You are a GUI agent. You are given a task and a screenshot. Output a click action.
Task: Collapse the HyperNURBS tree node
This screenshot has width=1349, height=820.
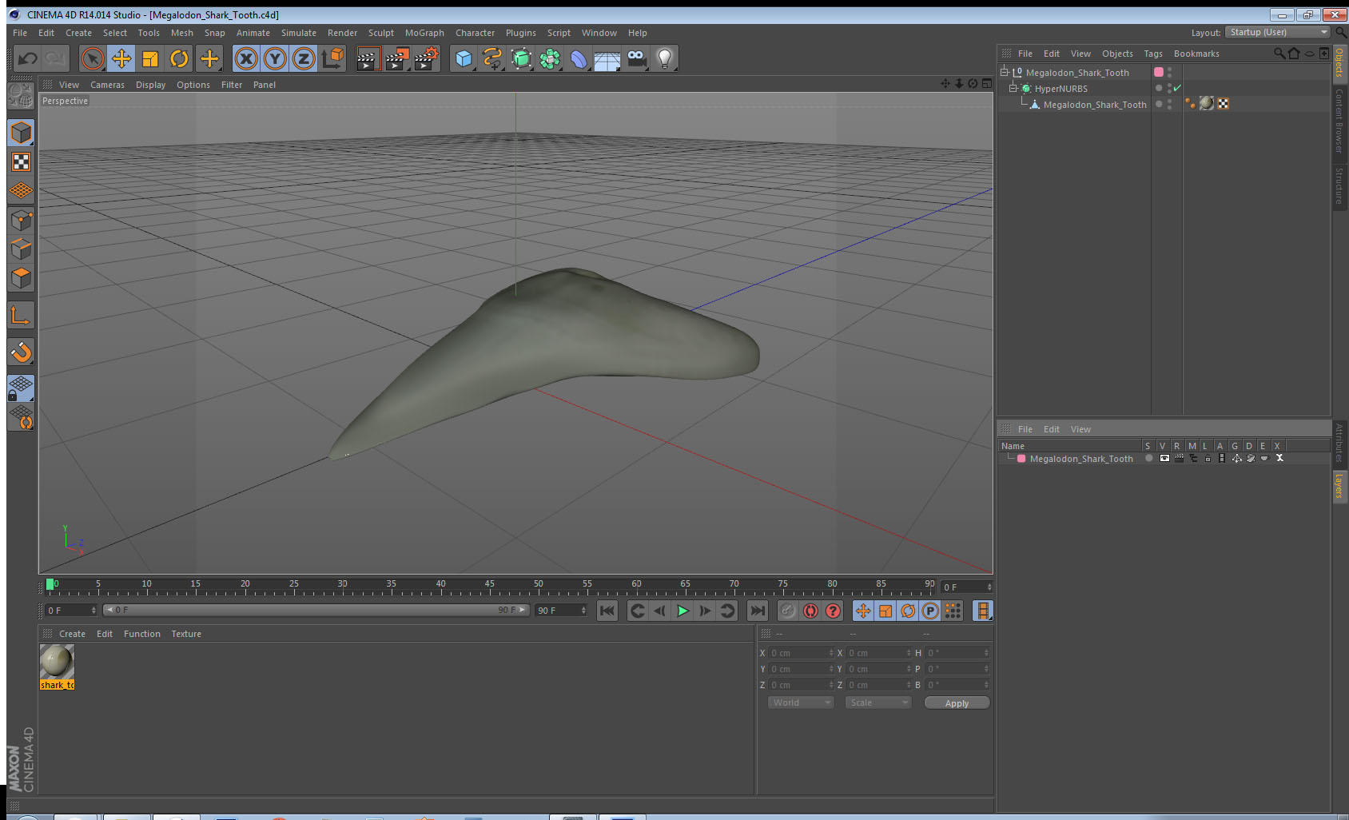click(1013, 88)
